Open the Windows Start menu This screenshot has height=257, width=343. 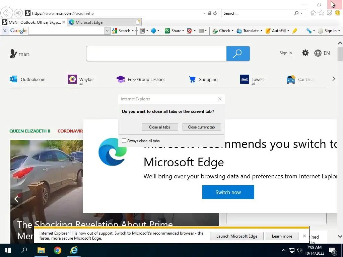click(8, 250)
